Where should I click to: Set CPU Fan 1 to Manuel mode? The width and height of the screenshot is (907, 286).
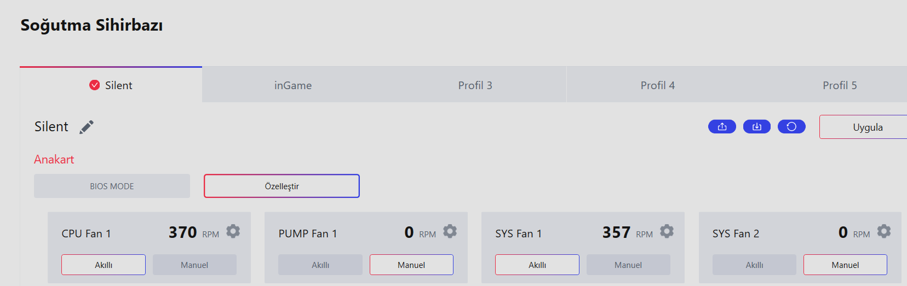tap(194, 265)
